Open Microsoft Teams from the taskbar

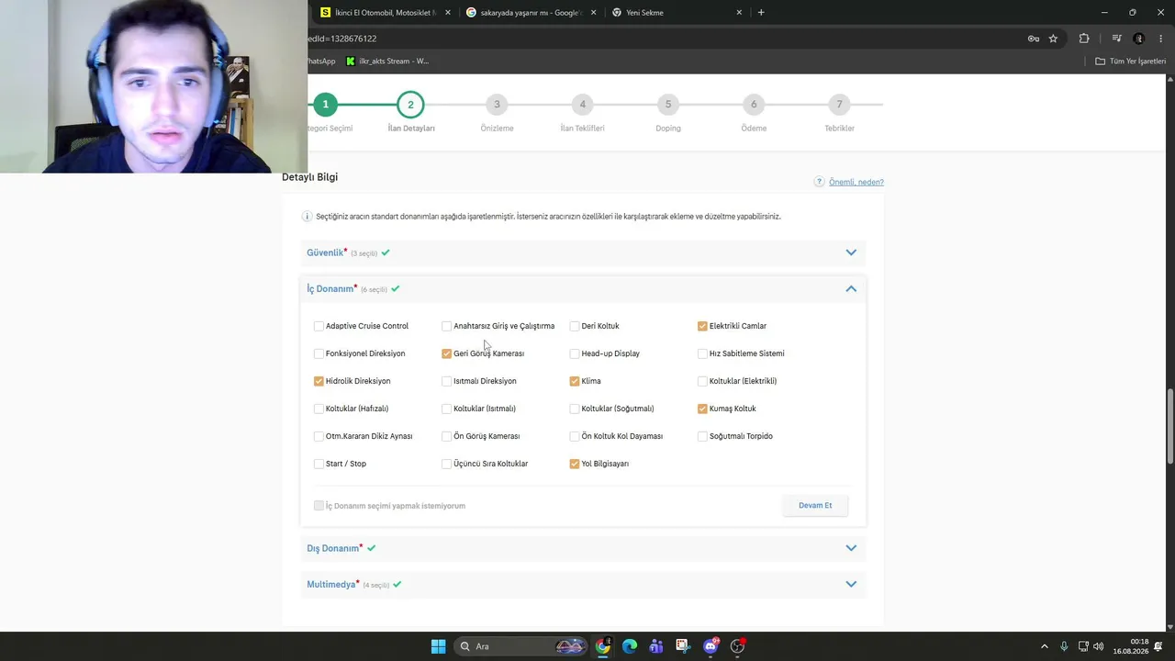[656, 646]
